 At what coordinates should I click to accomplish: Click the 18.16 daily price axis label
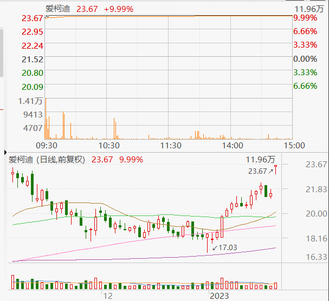point(316,239)
